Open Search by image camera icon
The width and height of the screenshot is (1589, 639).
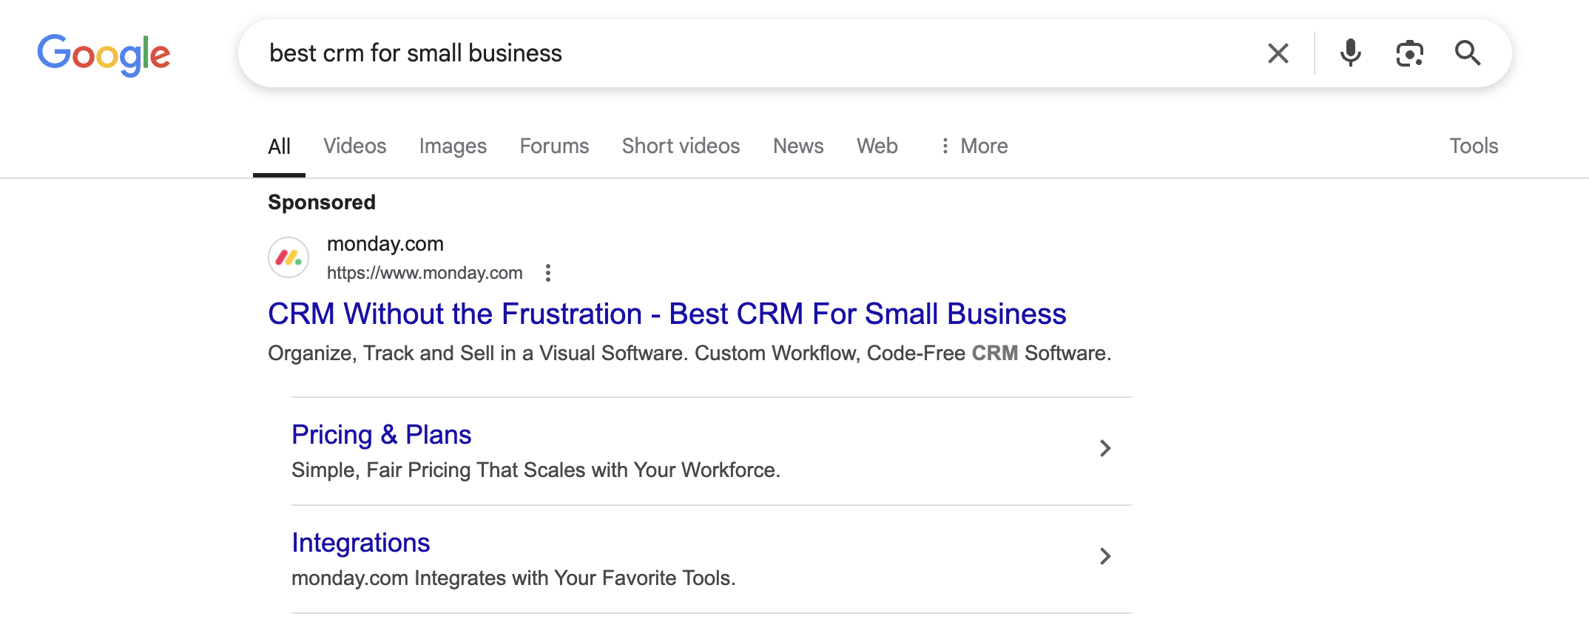pos(1410,53)
